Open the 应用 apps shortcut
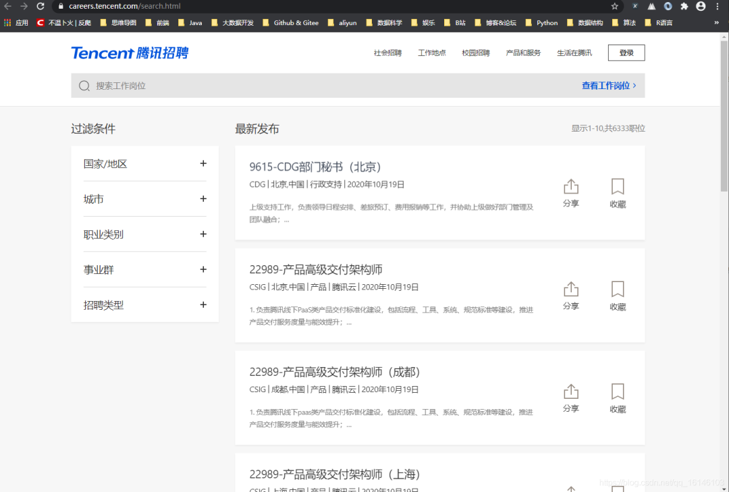 pos(16,23)
